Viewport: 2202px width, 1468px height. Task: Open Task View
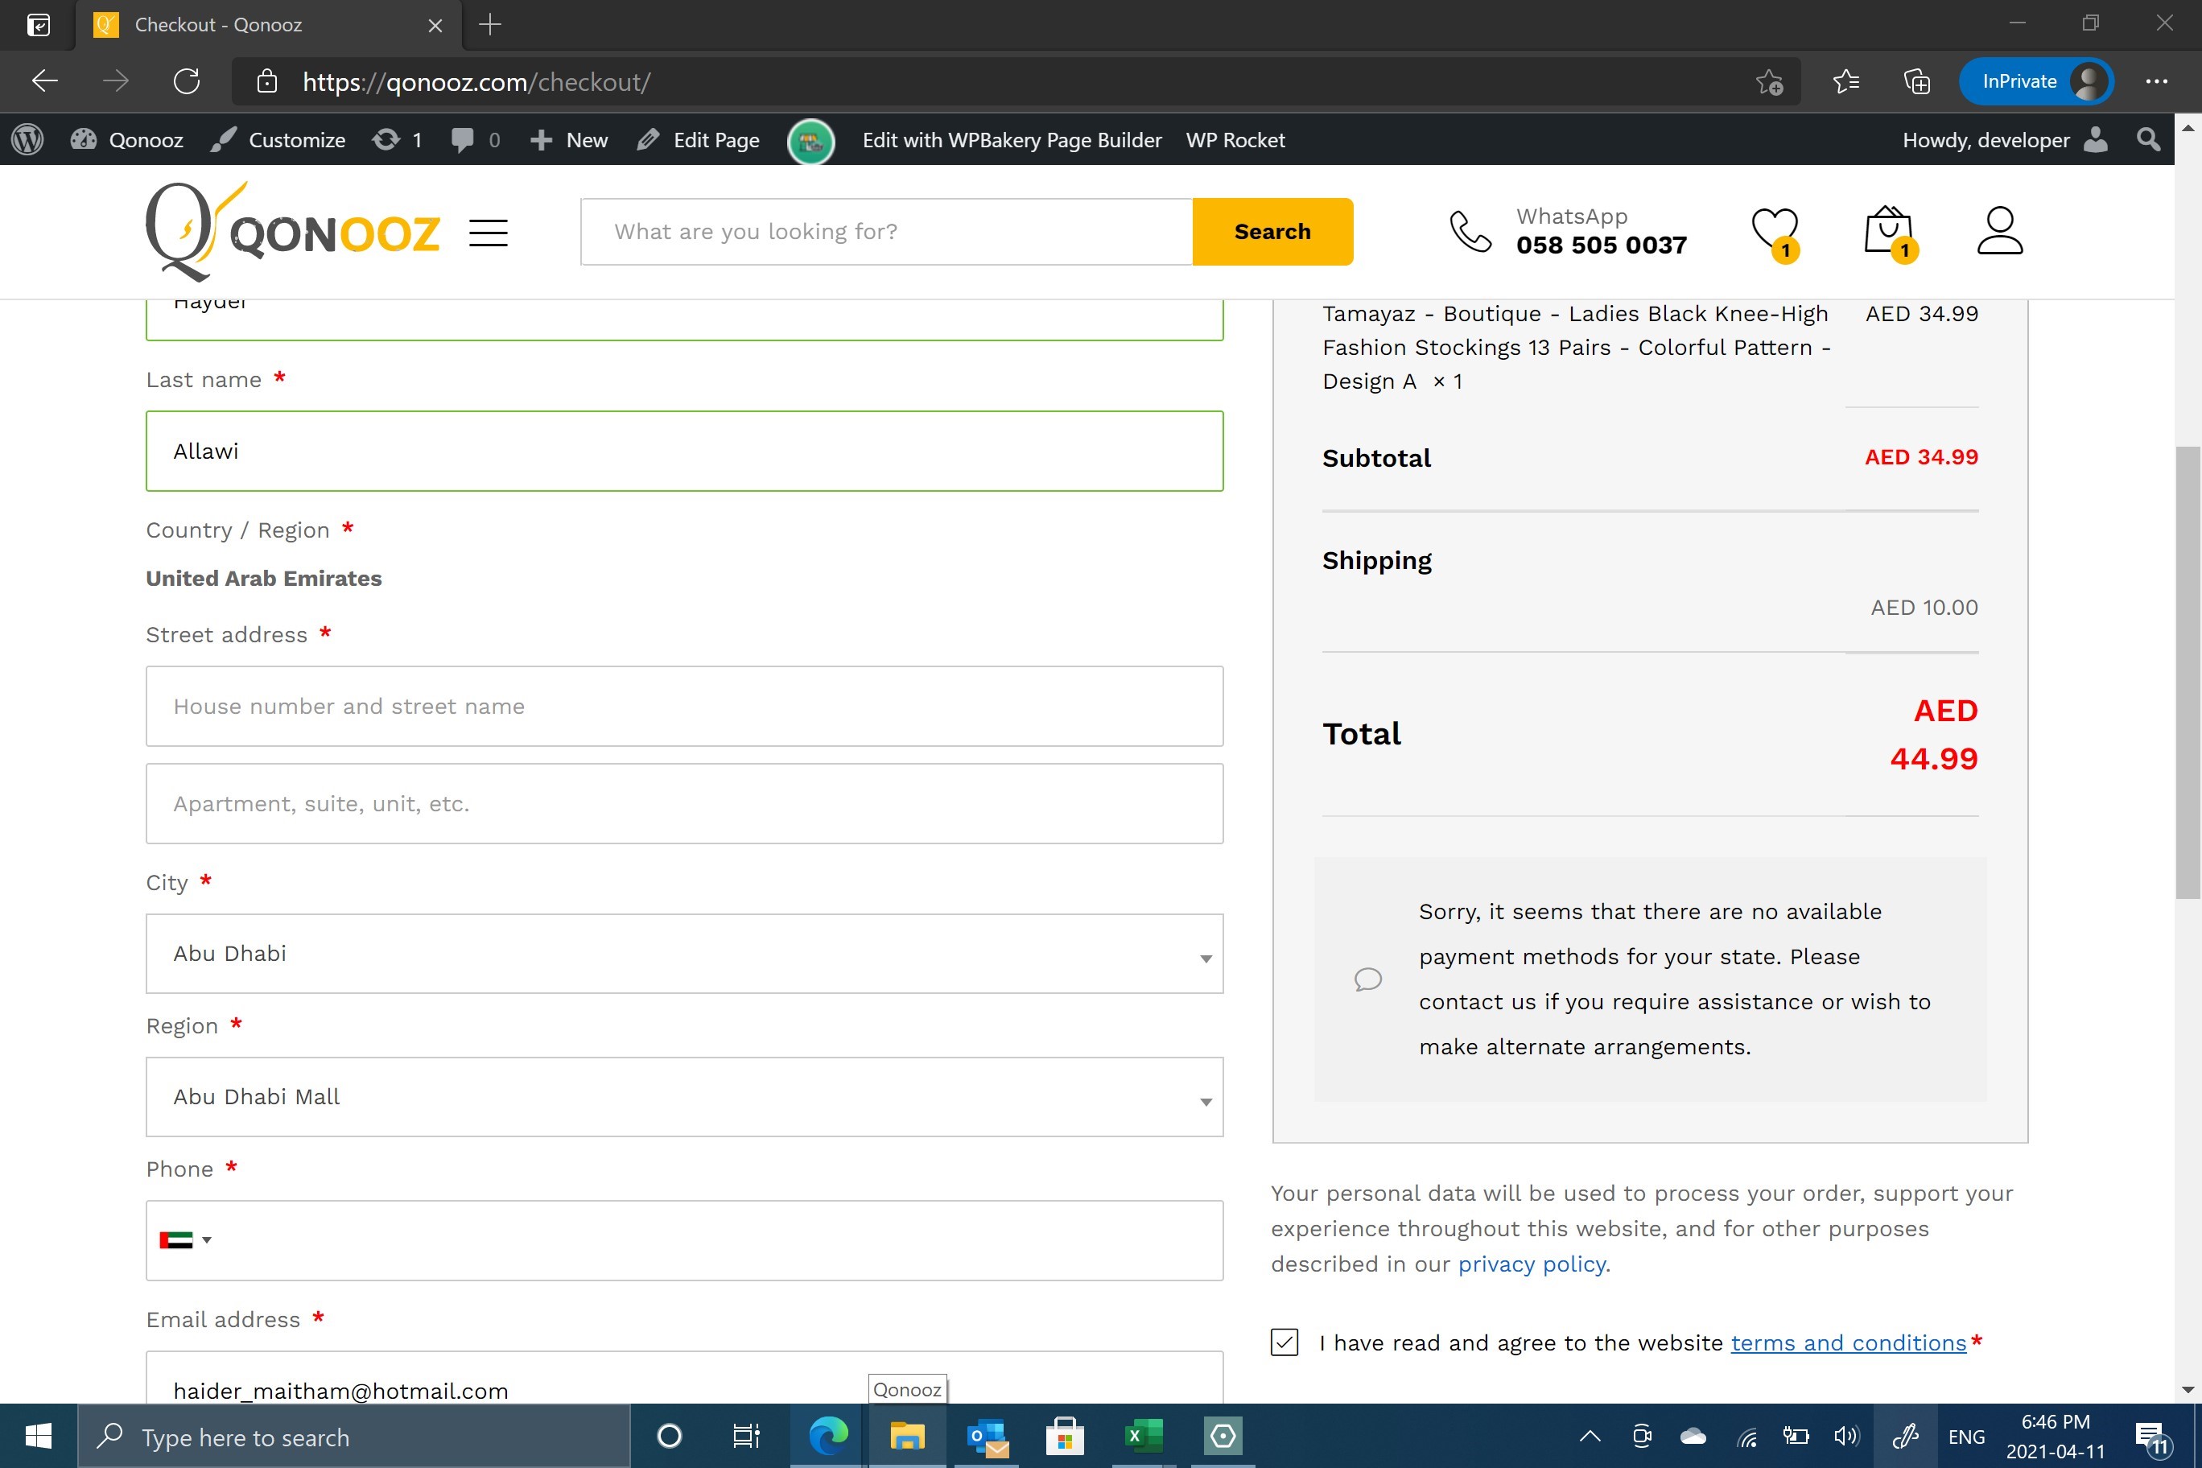746,1435
